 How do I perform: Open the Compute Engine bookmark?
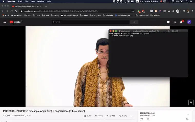(124, 15)
